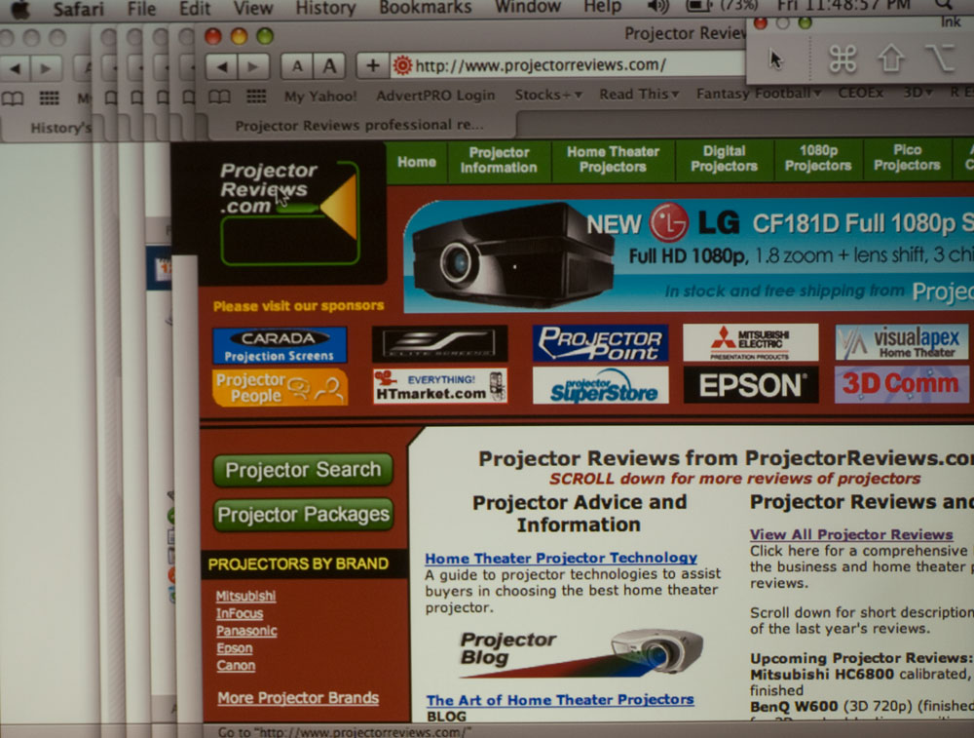Click the green Projector Packages button
Image resolution: width=974 pixels, height=738 pixels.
(x=303, y=515)
